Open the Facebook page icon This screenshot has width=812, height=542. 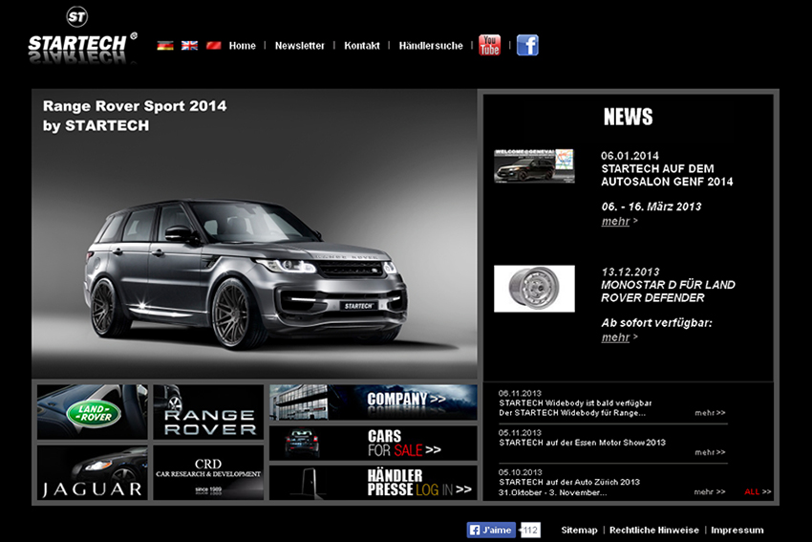click(527, 45)
